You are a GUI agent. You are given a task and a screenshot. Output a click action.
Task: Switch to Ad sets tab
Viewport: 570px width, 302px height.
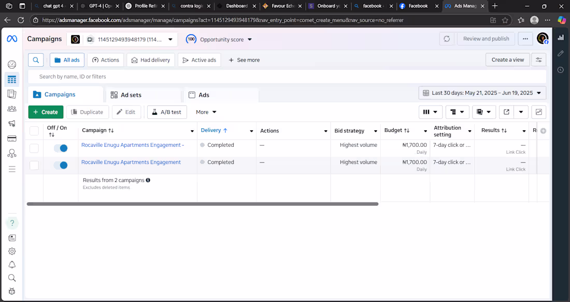[144, 95]
